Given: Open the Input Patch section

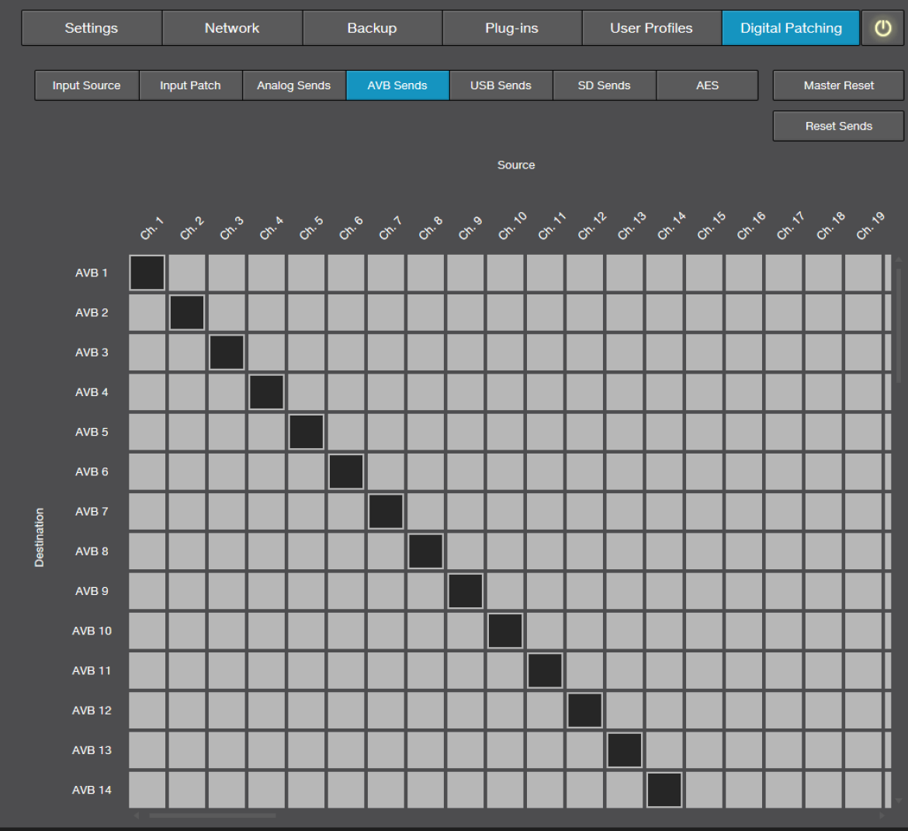Looking at the screenshot, I should point(190,85).
